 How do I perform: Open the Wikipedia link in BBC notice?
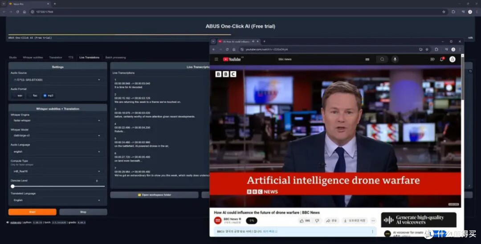[x=270, y=232]
